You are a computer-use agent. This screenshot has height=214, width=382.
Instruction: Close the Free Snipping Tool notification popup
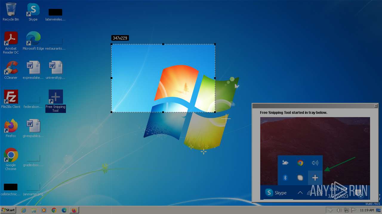(376, 106)
